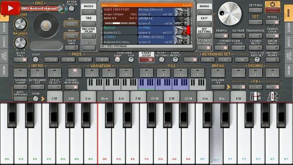
Task: Tap the Record/Play button
Action: (88, 36)
